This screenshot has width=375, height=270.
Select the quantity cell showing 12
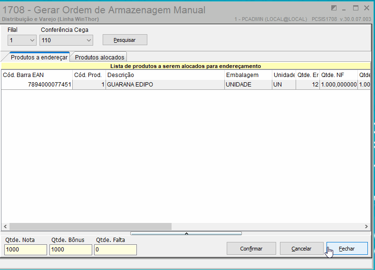tap(308, 85)
